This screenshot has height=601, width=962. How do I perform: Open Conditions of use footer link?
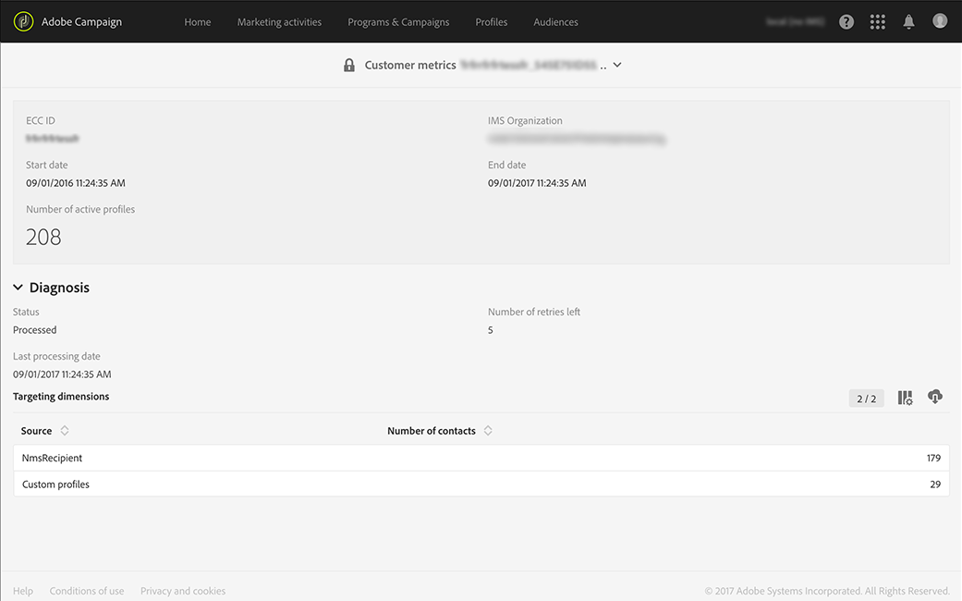pos(87,591)
